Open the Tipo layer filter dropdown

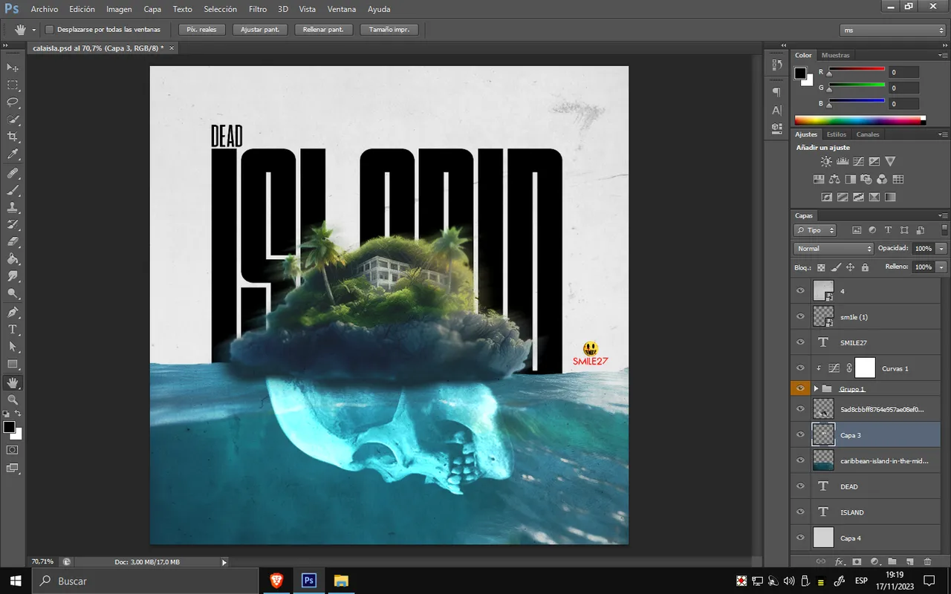[815, 230]
